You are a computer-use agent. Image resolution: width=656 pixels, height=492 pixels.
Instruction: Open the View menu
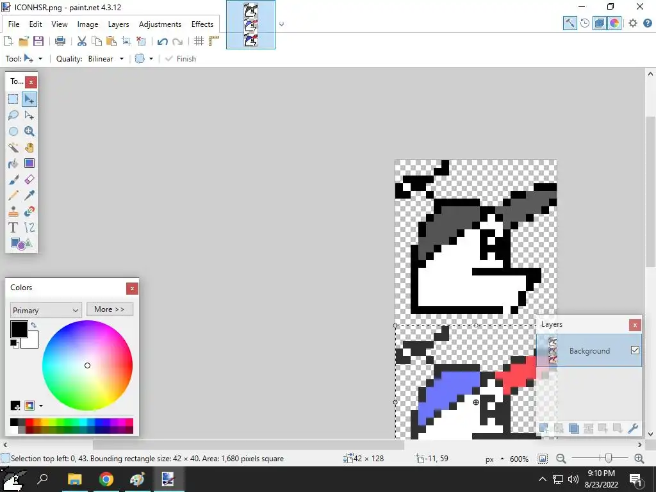point(60,24)
